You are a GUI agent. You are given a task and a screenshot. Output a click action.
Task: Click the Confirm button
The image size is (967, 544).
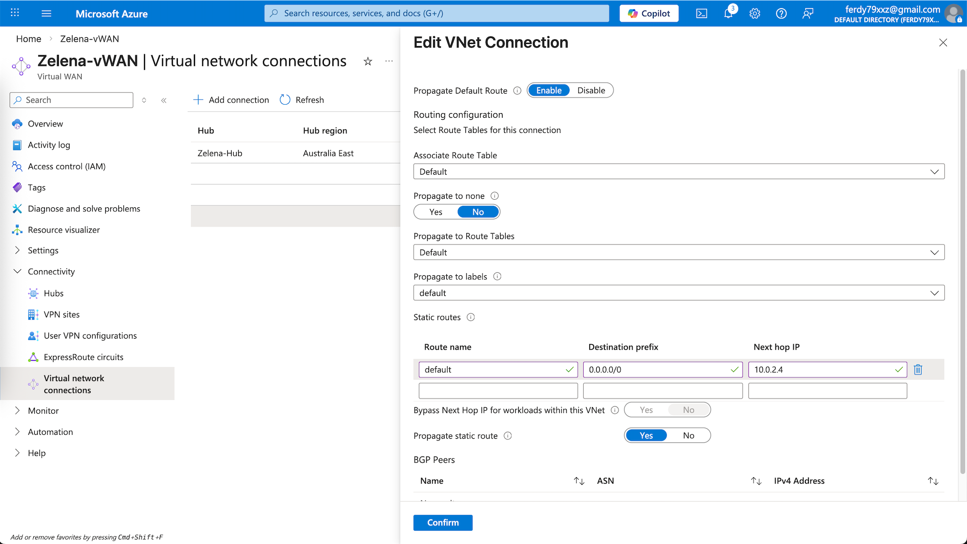pyautogui.click(x=443, y=522)
